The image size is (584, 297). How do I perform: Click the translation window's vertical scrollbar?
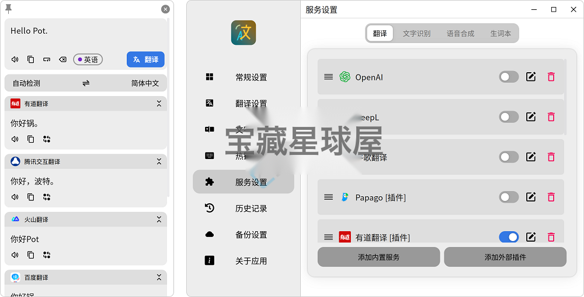(169, 108)
